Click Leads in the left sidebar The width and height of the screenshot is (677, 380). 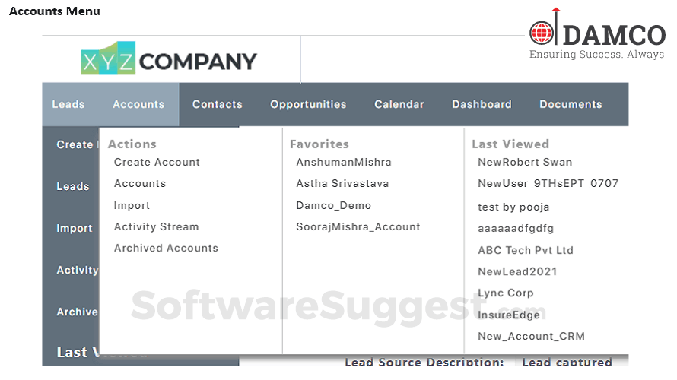[x=73, y=186]
